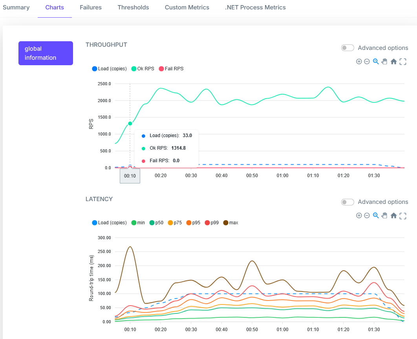This screenshot has width=417, height=339.
Task: Open the Throughput chart in fullscreen
Action: click(x=402, y=62)
